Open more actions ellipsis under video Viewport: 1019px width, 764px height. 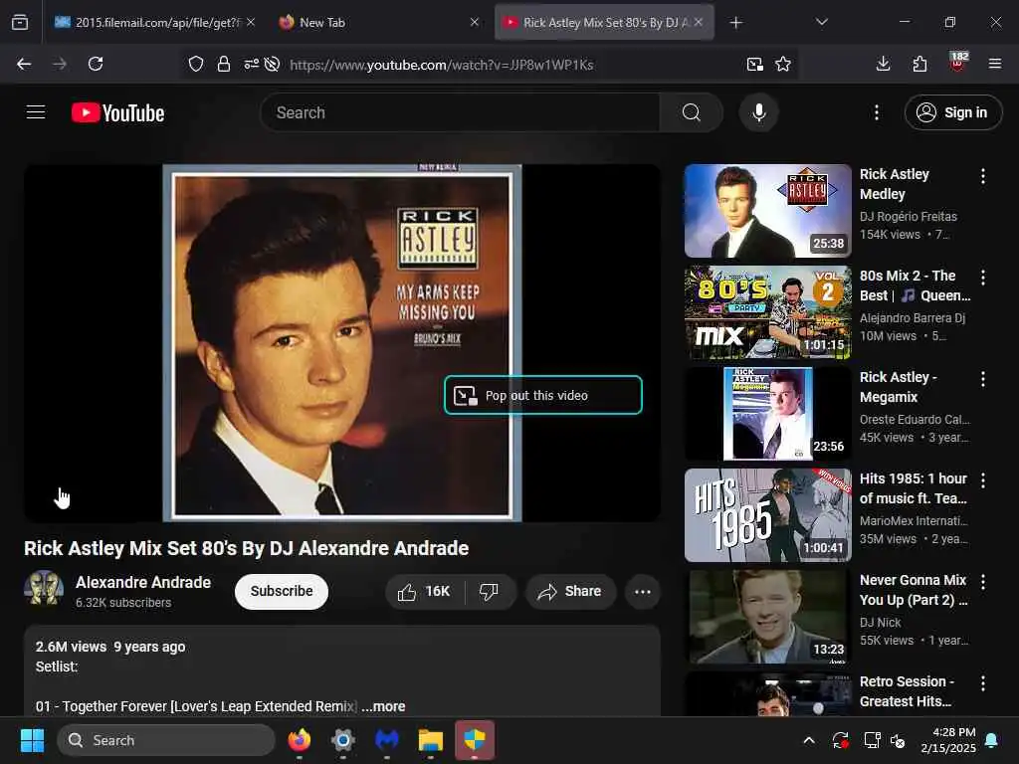click(x=642, y=591)
